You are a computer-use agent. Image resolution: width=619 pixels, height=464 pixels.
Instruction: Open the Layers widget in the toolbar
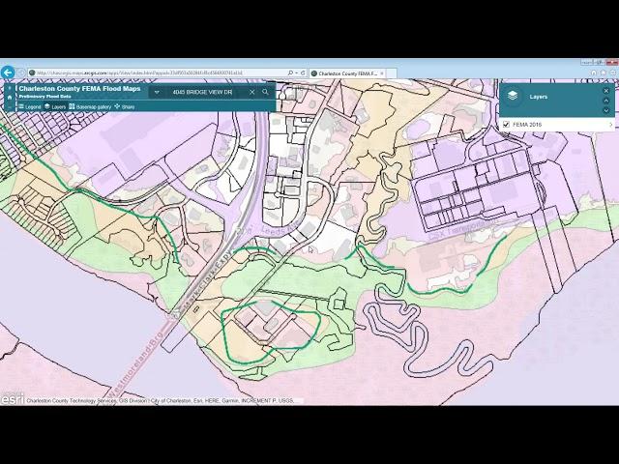click(55, 106)
